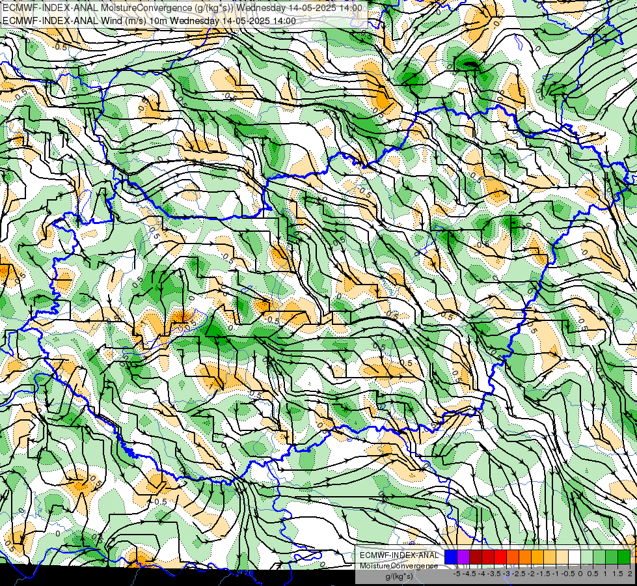Viewport: 637px width, 586px height.
Task: Click the '-5' tick label on legend scale
Action: click(457, 574)
